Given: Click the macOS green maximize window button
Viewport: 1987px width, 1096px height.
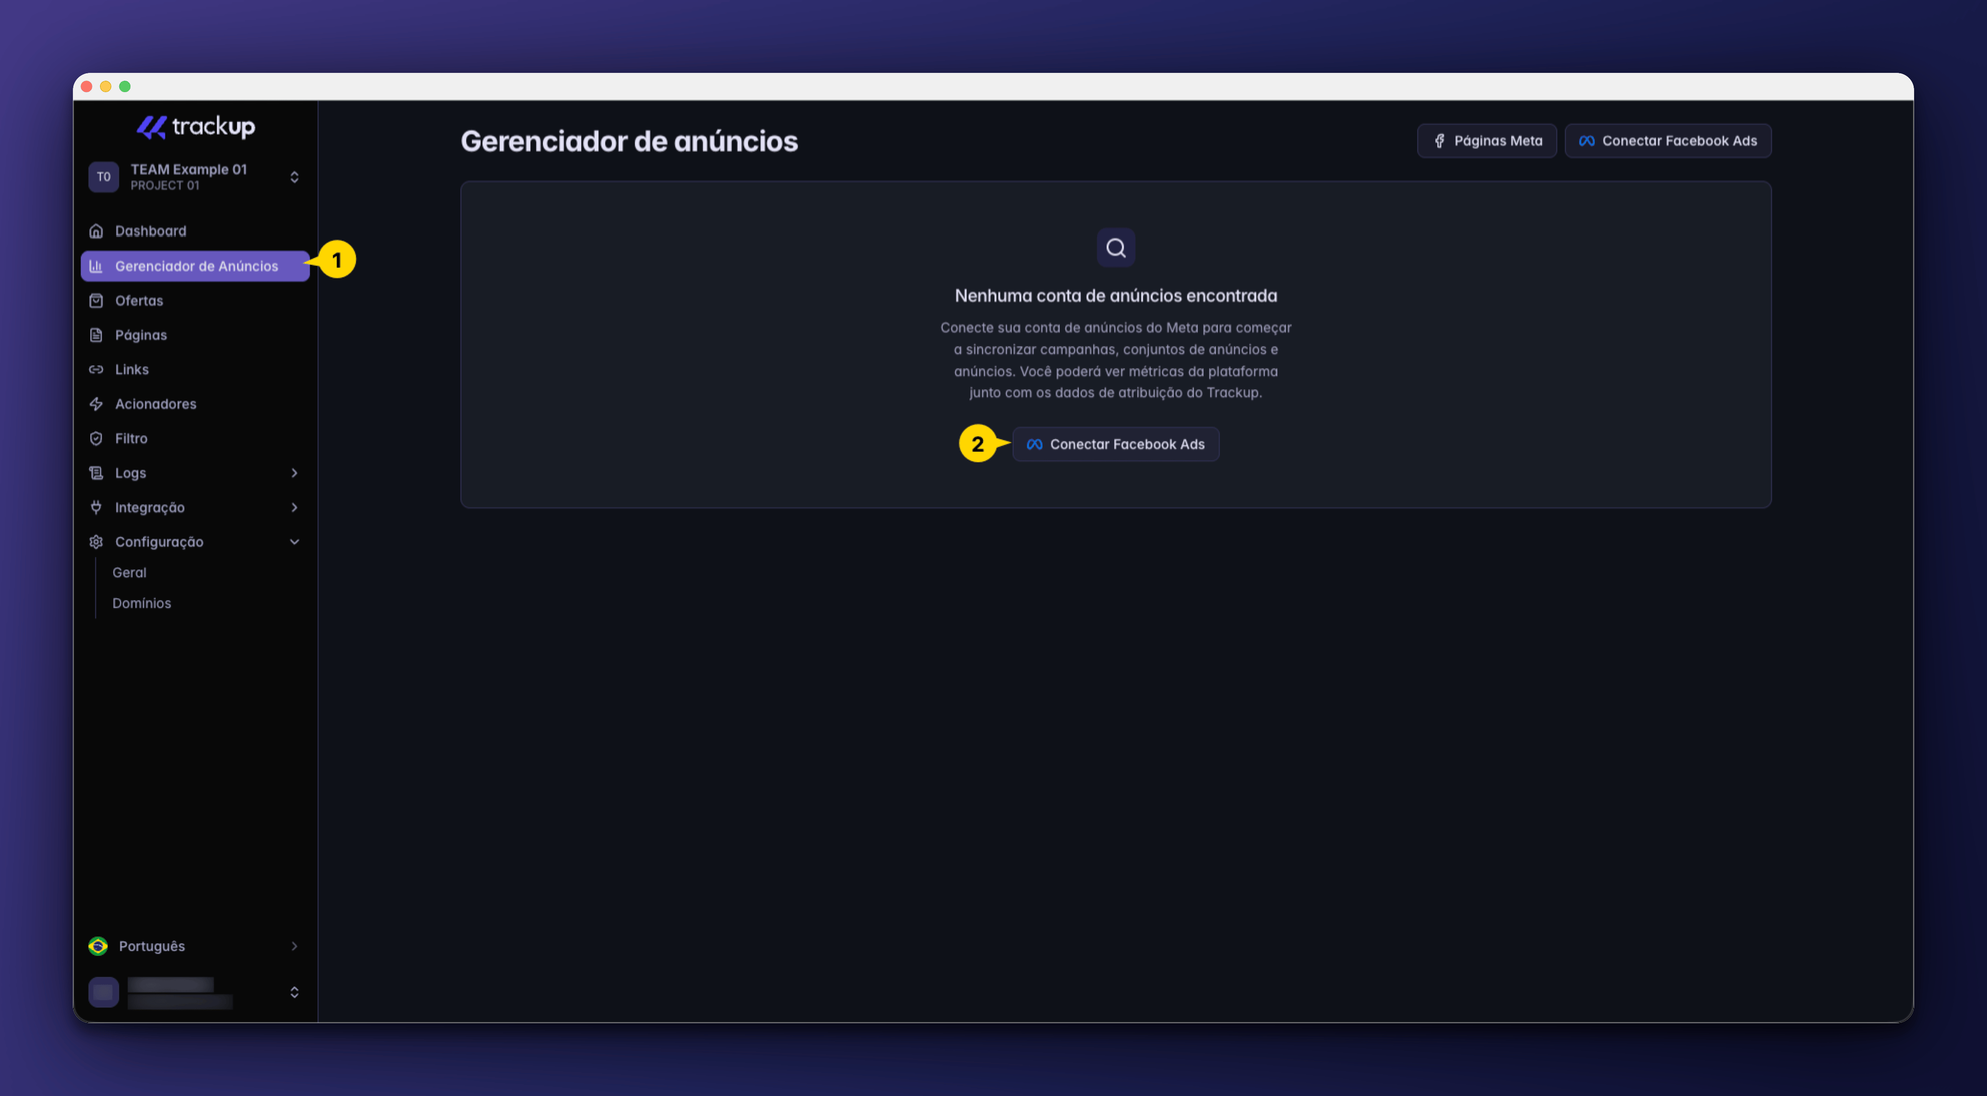Looking at the screenshot, I should [x=125, y=86].
